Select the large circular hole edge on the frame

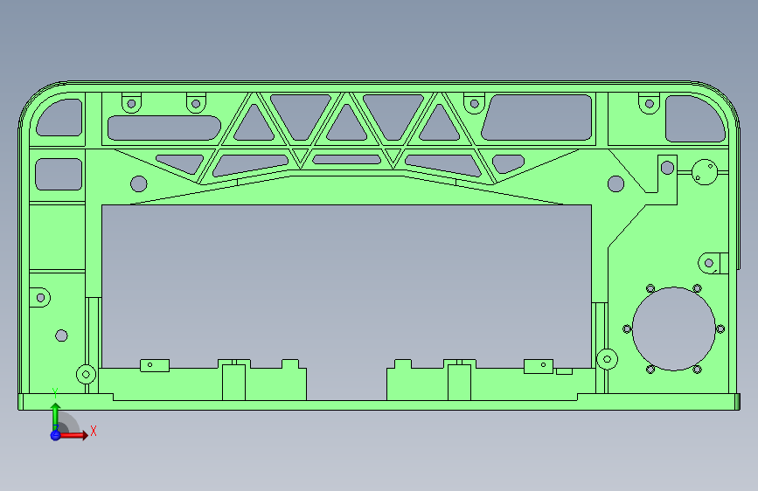[673, 329]
